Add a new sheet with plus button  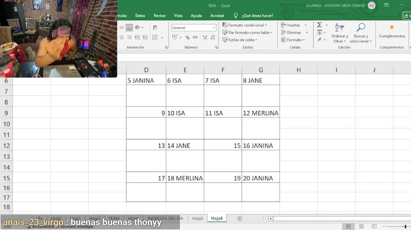point(239,218)
